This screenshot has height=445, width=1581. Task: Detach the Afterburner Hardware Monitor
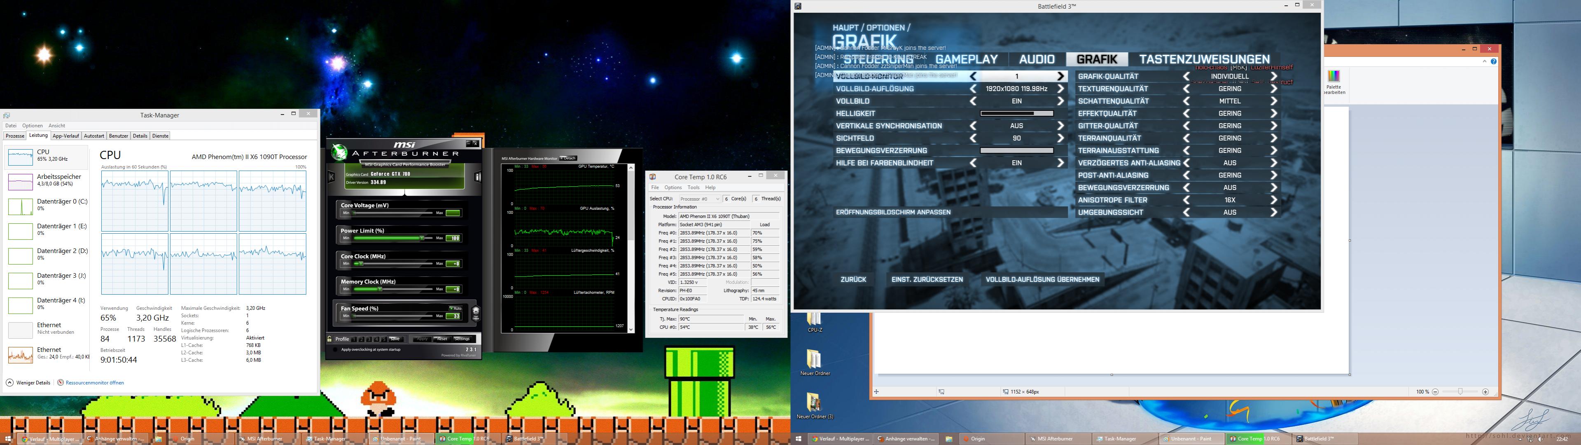[x=568, y=158]
